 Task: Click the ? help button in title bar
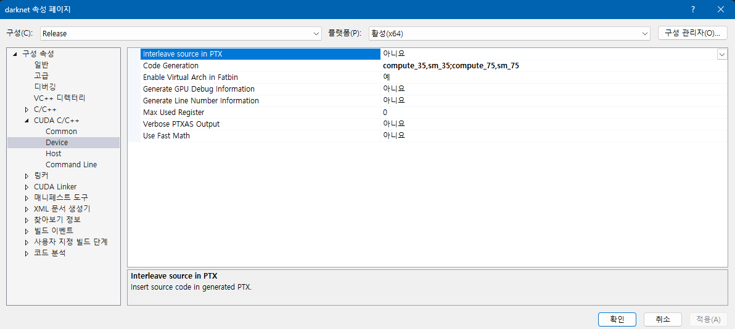(693, 9)
